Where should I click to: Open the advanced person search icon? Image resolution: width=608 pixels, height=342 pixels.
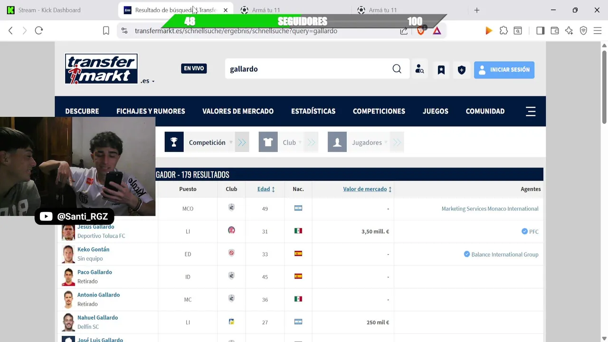coord(419,69)
